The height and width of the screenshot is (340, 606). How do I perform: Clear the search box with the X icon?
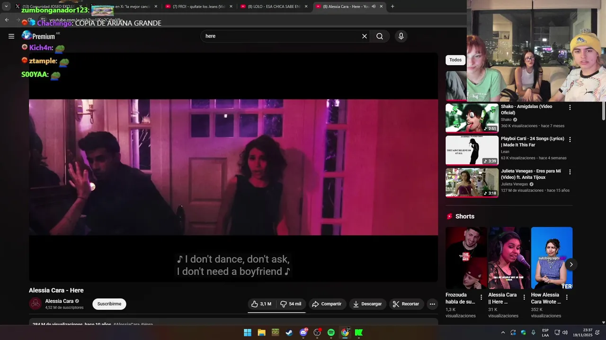[x=365, y=36]
